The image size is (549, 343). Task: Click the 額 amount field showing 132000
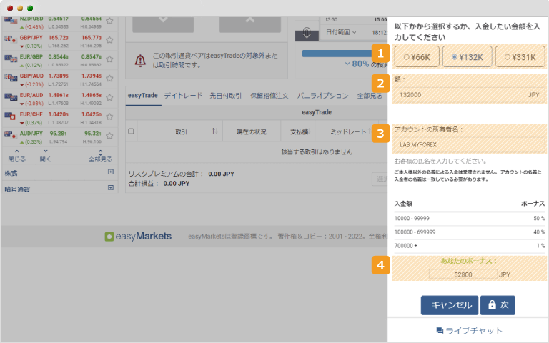[469, 95]
